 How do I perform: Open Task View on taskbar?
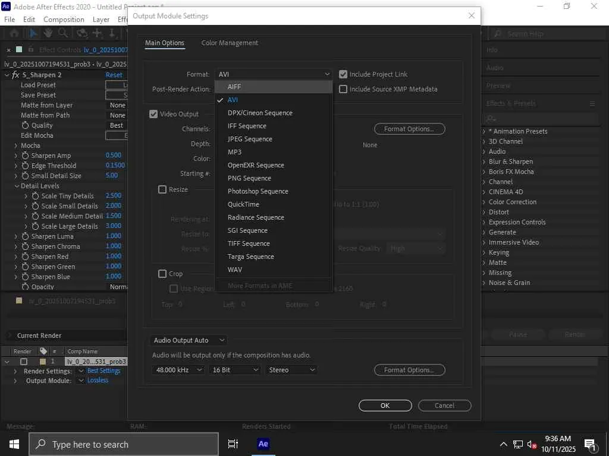click(x=233, y=444)
